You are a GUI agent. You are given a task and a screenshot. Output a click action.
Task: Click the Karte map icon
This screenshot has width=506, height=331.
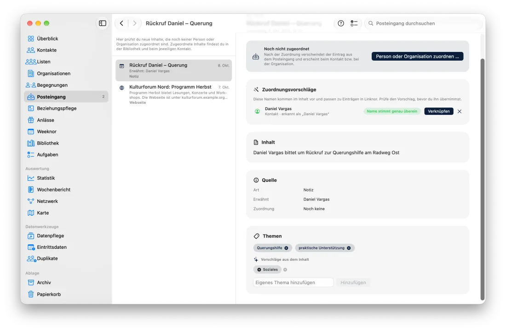tap(31, 213)
